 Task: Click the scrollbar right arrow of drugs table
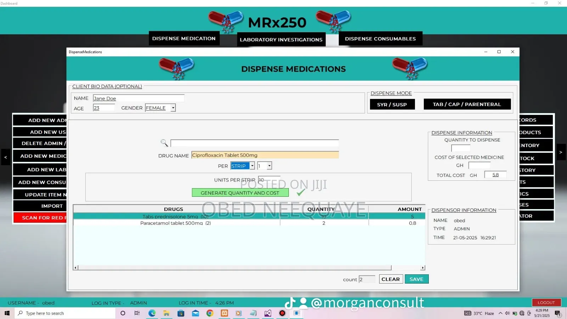(x=423, y=268)
